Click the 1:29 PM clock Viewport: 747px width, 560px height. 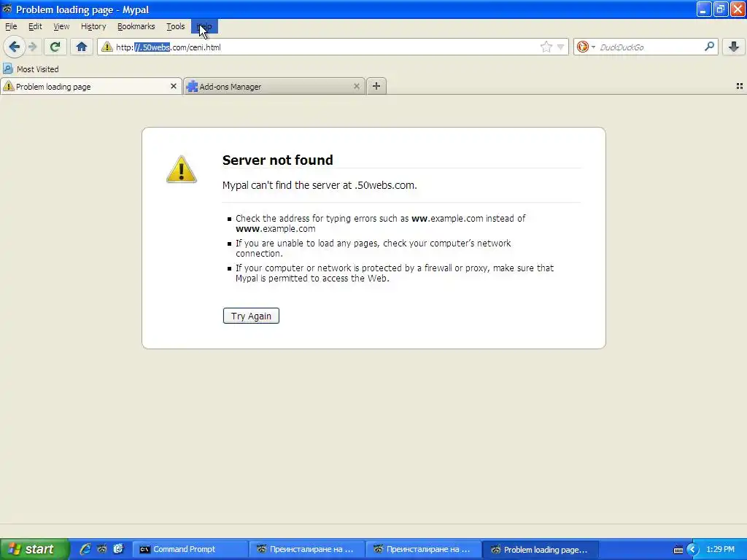coord(720,550)
